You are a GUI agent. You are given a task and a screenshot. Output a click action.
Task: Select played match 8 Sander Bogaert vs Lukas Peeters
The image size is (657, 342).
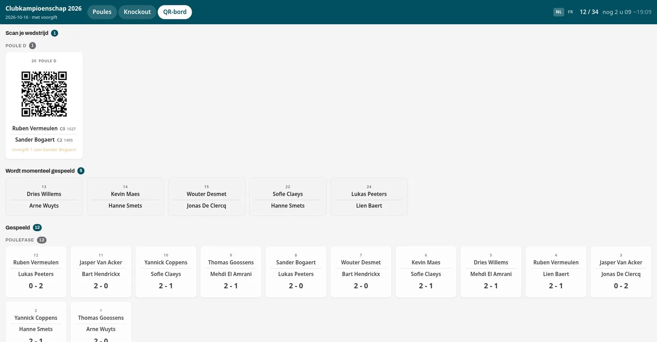pos(296,272)
